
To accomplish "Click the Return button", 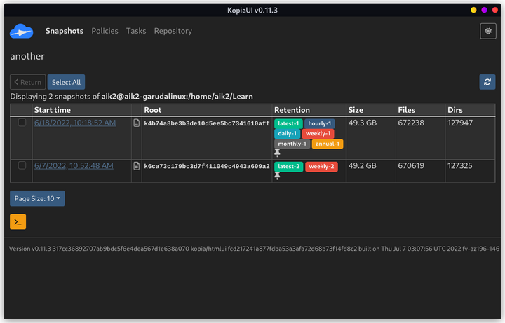I will coord(27,82).
